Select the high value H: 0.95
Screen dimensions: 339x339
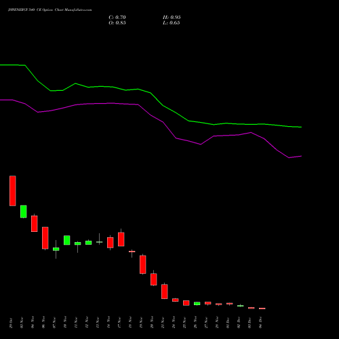pyautogui.click(x=172, y=18)
